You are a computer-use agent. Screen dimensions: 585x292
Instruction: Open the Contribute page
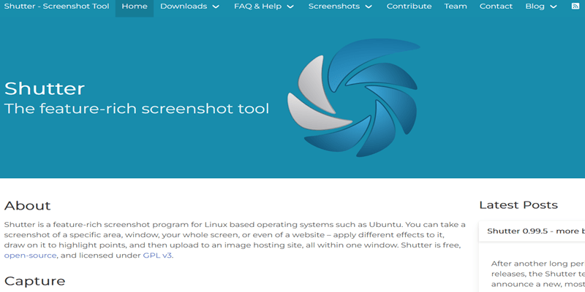pyautogui.click(x=409, y=7)
